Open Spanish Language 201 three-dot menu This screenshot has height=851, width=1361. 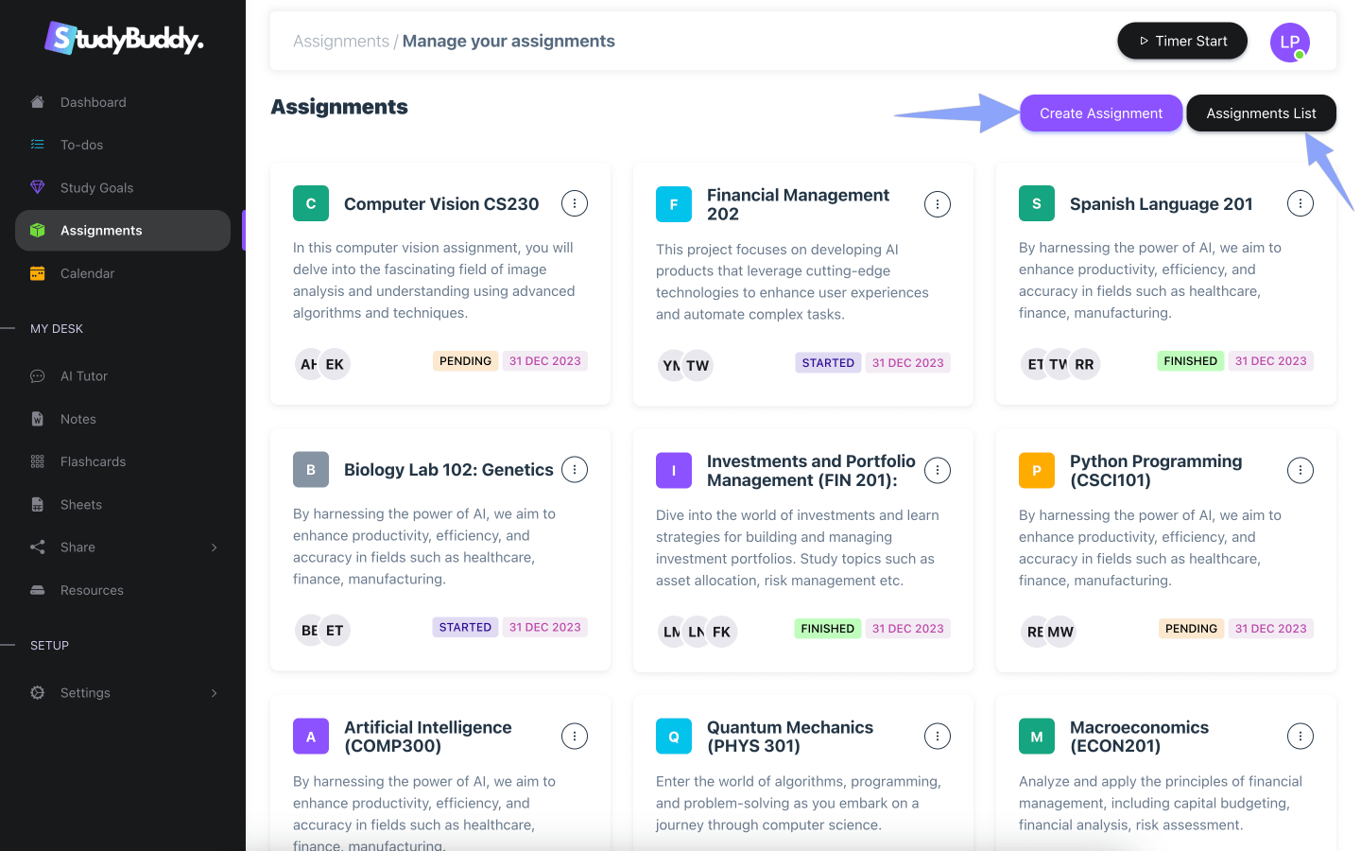[x=1301, y=203]
